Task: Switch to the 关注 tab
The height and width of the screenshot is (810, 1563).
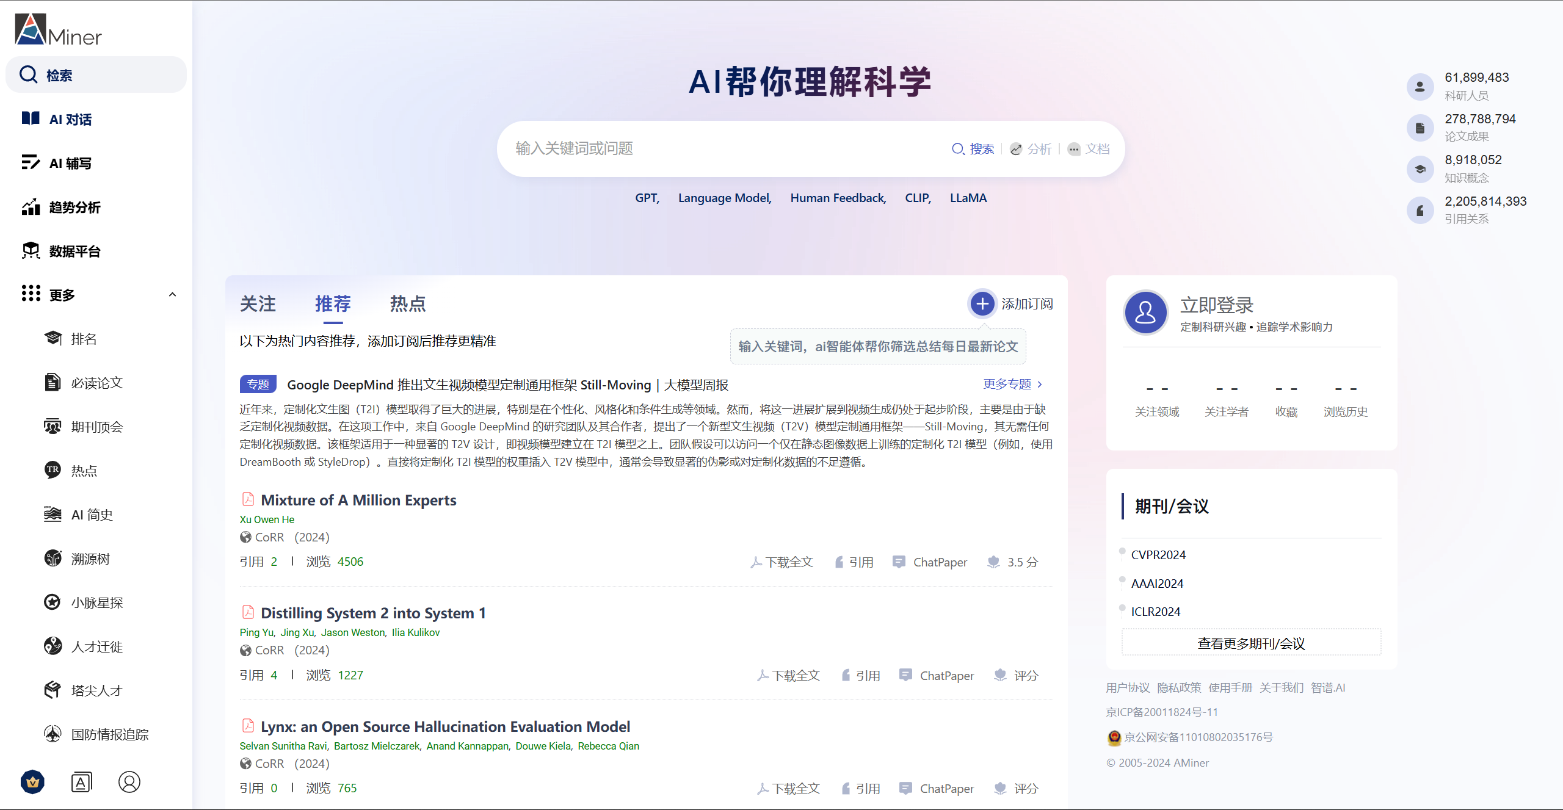Action: pos(258,303)
